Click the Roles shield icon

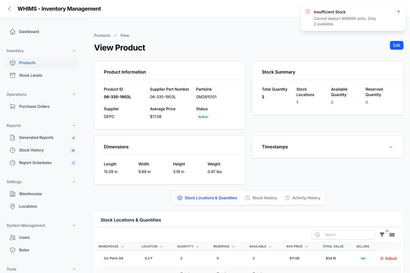click(13, 250)
